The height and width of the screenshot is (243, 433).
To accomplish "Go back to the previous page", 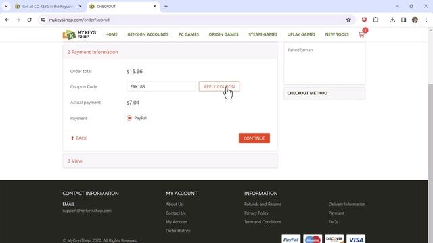I will click(x=7, y=20).
